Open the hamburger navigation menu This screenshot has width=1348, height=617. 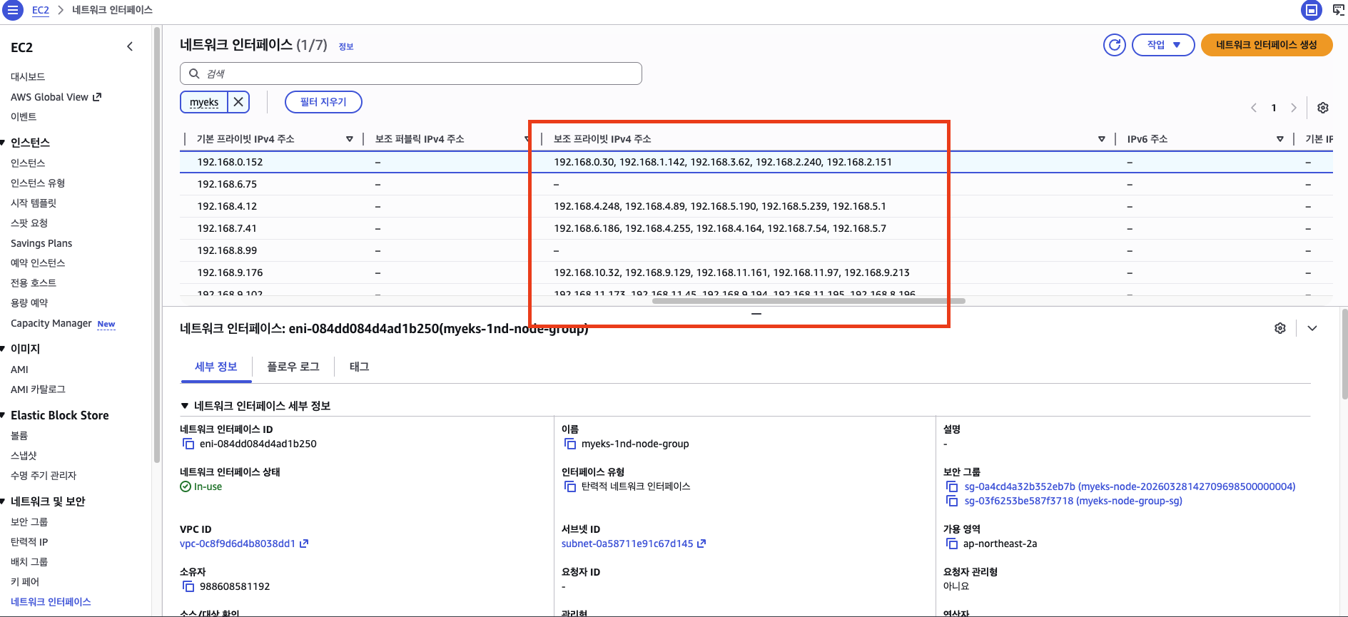click(x=13, y=10)
